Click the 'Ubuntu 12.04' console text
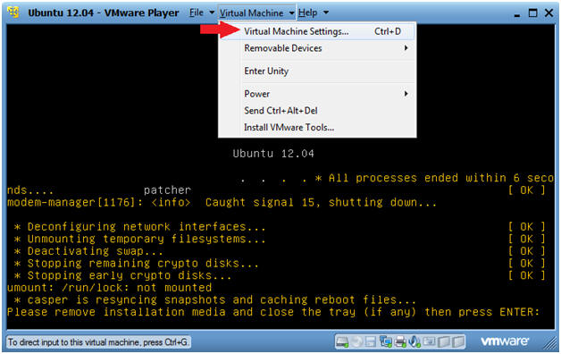561x354 pixels. tap(273, 154)
